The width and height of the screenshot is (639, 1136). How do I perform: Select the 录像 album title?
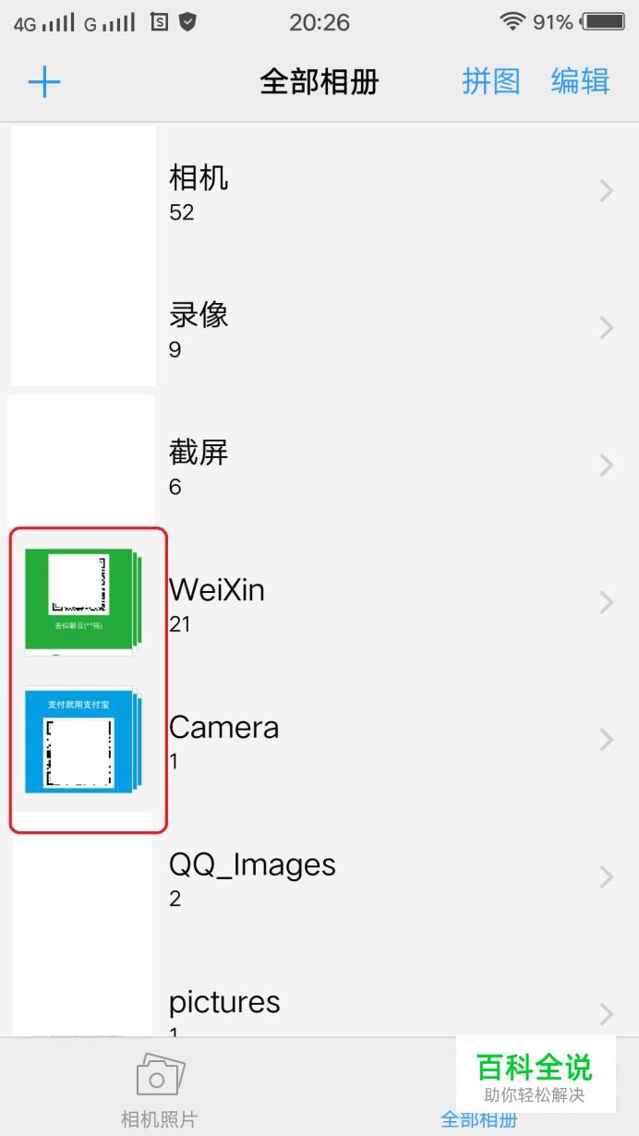[199, 315]
